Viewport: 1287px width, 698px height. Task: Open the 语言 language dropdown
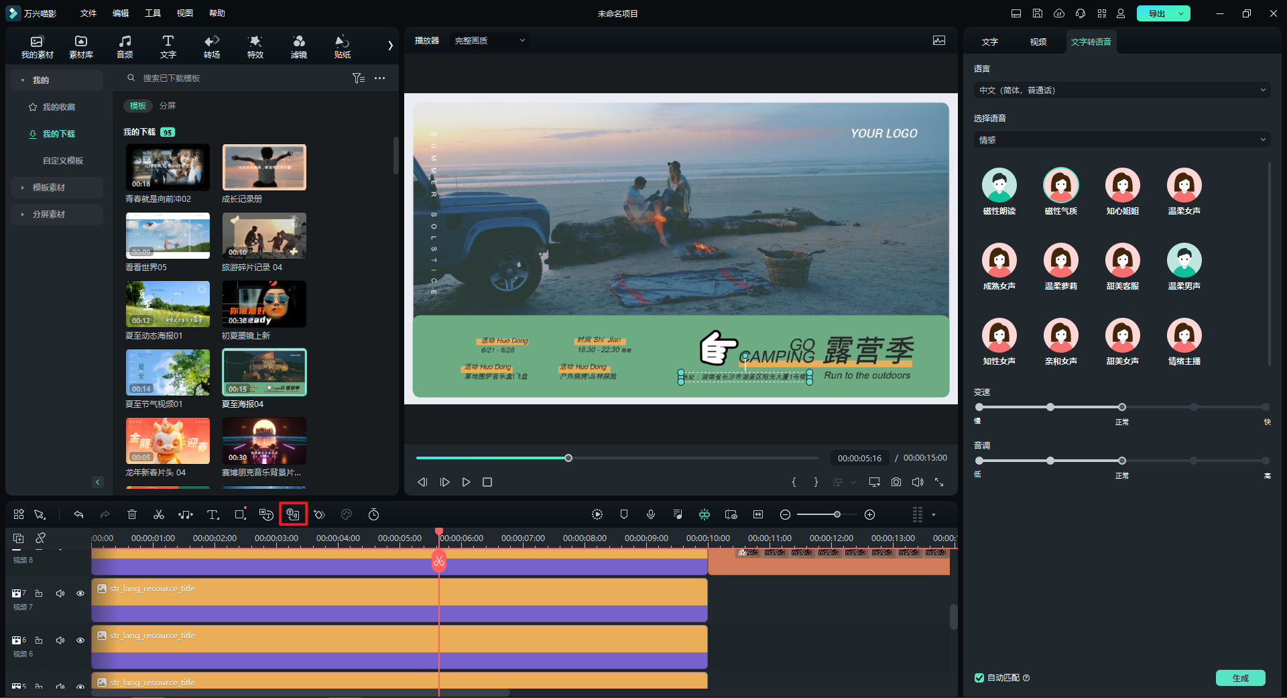point(1121,90)
